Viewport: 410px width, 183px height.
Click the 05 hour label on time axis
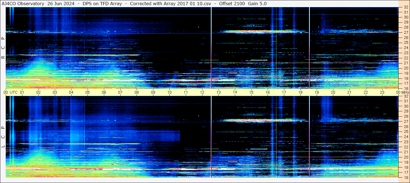tap(88, 92)
